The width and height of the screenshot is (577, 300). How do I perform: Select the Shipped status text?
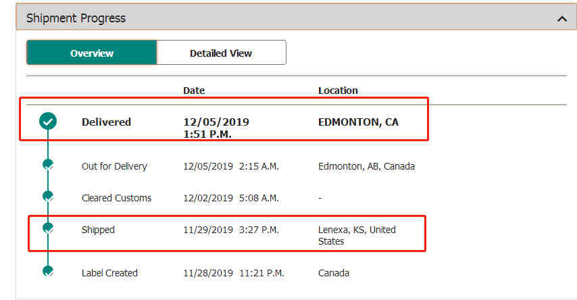click(x=98, y=230)
